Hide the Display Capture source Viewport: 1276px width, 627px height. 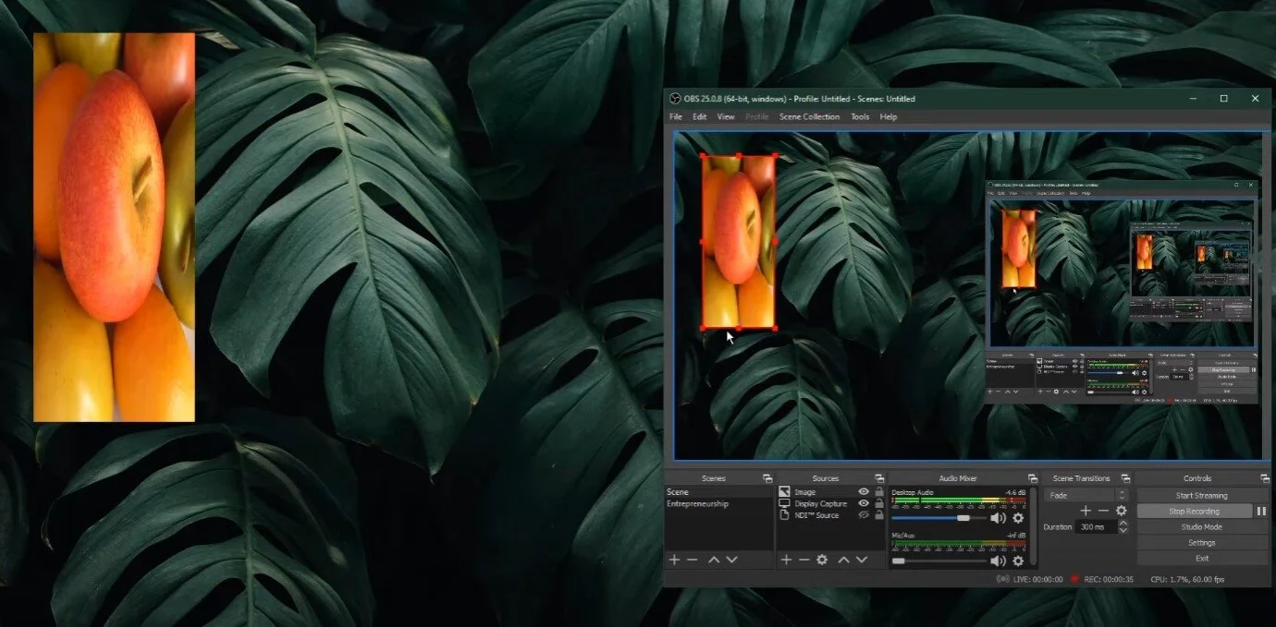864,503
